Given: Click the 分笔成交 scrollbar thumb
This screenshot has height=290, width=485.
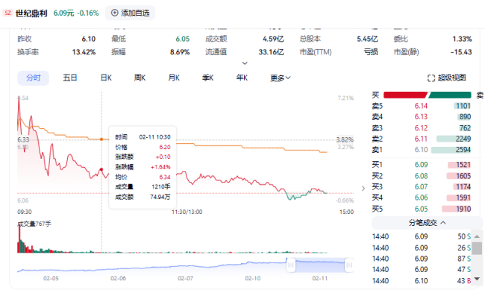Looking at the screenshot, I should coord(477,248).
